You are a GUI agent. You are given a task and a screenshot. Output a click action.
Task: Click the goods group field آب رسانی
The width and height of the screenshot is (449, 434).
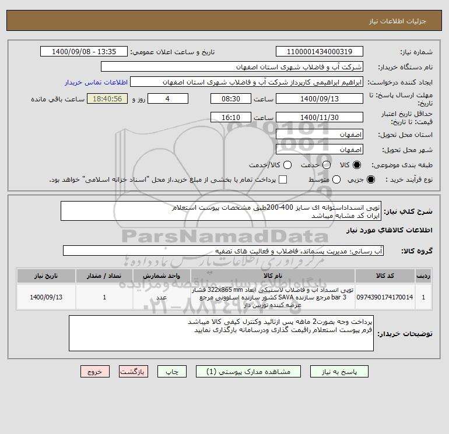coord(223,250)
